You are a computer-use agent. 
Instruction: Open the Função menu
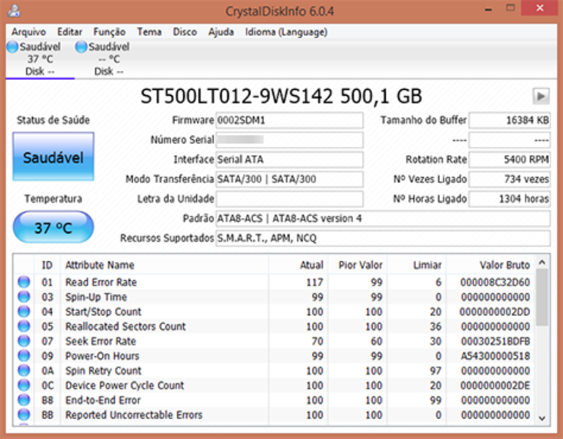click(x=110, y=32)
